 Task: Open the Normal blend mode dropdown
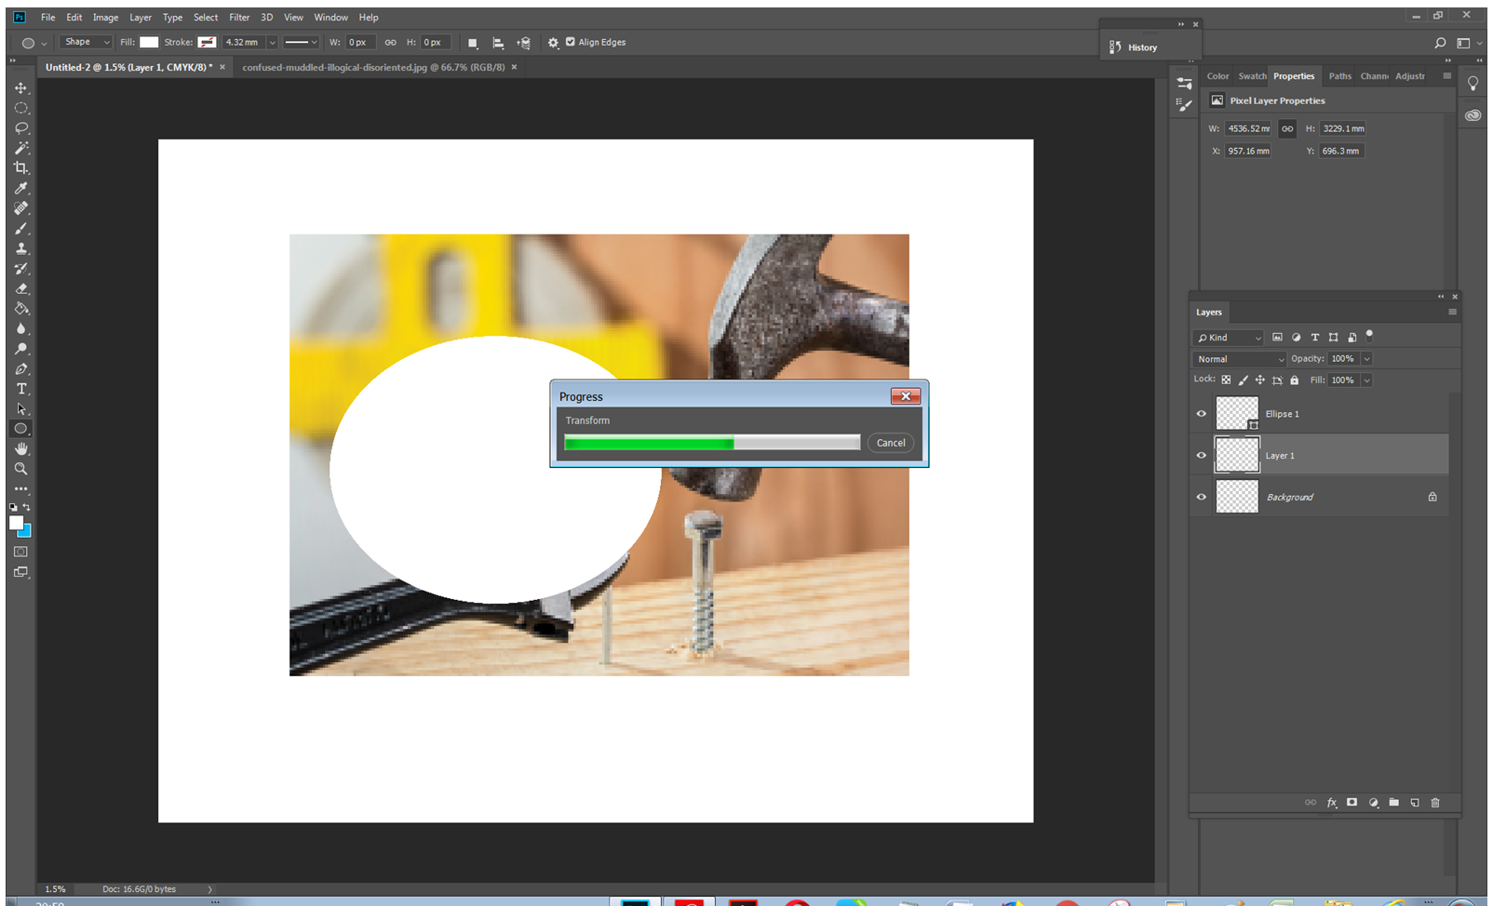coord(1239,359)
